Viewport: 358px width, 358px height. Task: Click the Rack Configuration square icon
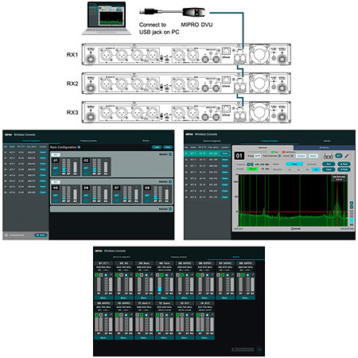tap(79, 147)
